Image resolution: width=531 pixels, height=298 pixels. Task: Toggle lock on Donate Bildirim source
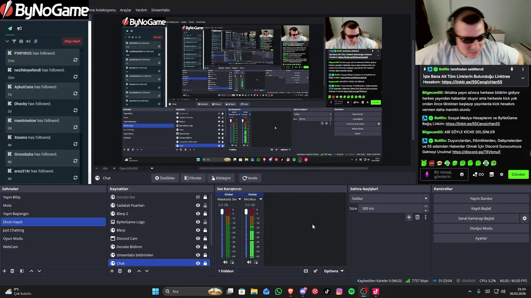205,247
